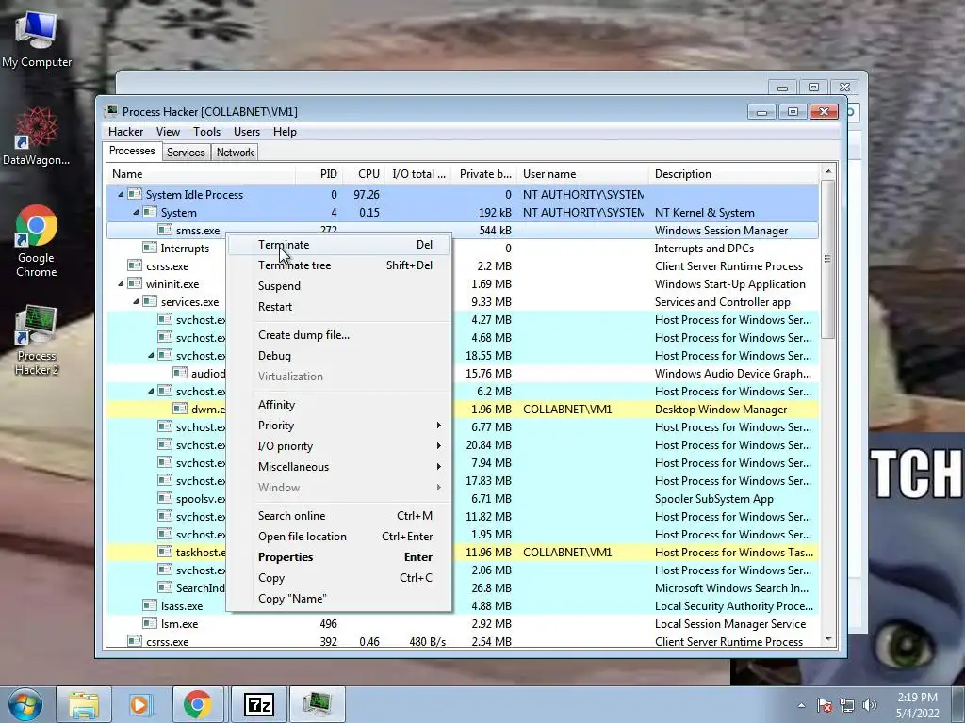
Task: Collapse the wininit.exe tree node
Action: pos(121,284)
